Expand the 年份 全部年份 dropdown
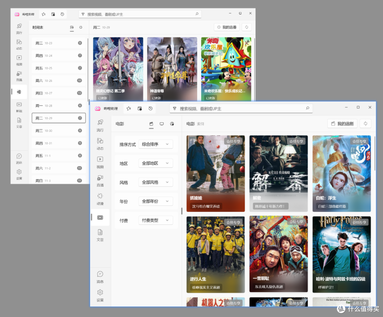Viewport: 383px width, 317px height. point(156,201)
